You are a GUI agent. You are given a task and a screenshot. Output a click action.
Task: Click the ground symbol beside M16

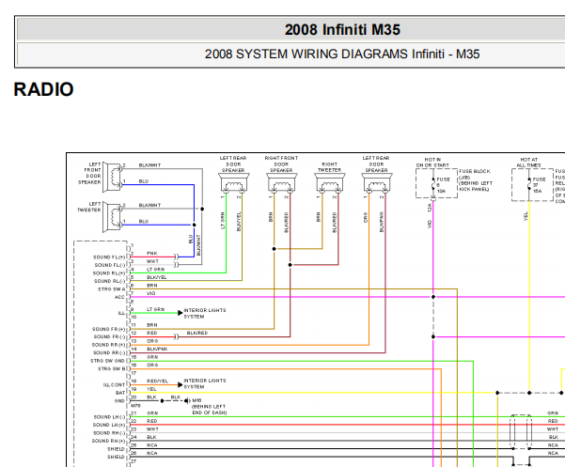tap(187, 400)
